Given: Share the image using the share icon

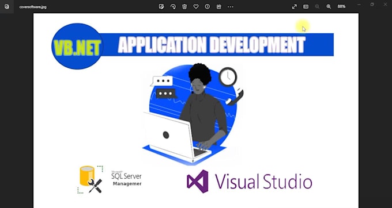Looking at the screenshot, I should [x=218, y=7].
